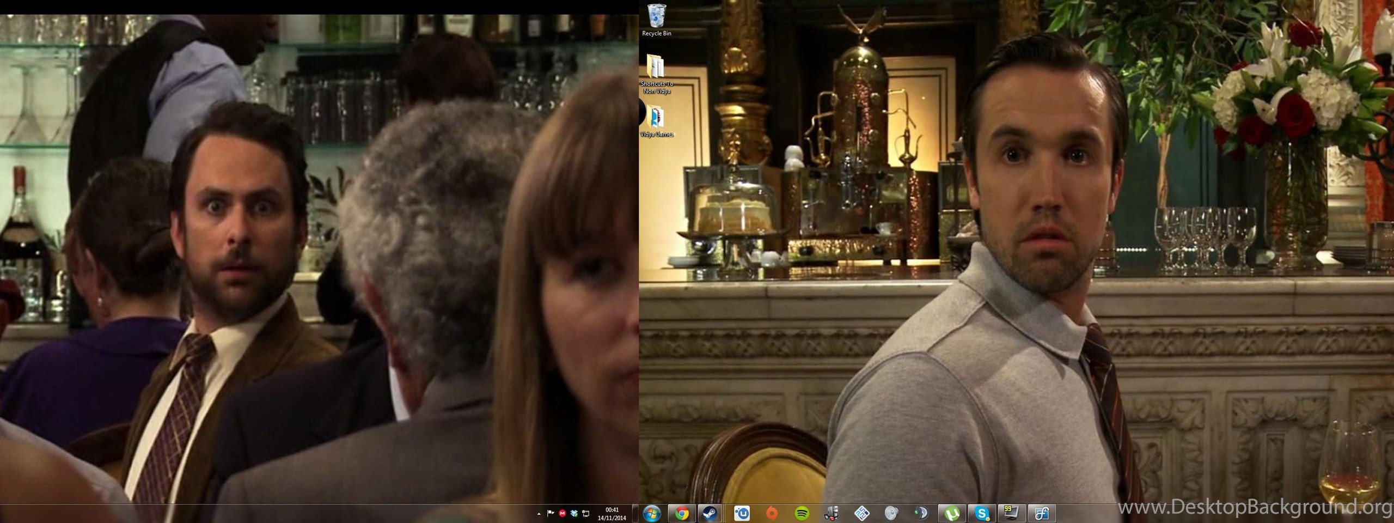Open the FPS monitor 99 taskbar icon
Screen dimensions: 1394x523
pyautogui.click(x=1012, y=513)
